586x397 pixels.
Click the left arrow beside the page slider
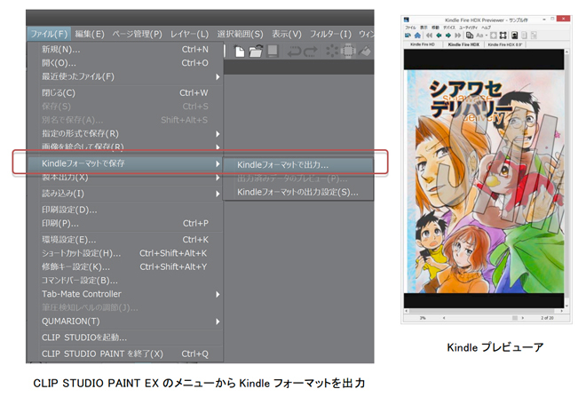point(444,318)
